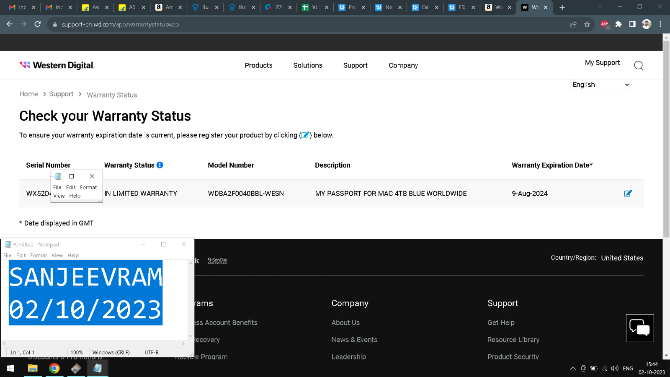Show hidden system tray icons chevron
The width and height of the screenshot is (670, 377).
(x=573, y=368)
